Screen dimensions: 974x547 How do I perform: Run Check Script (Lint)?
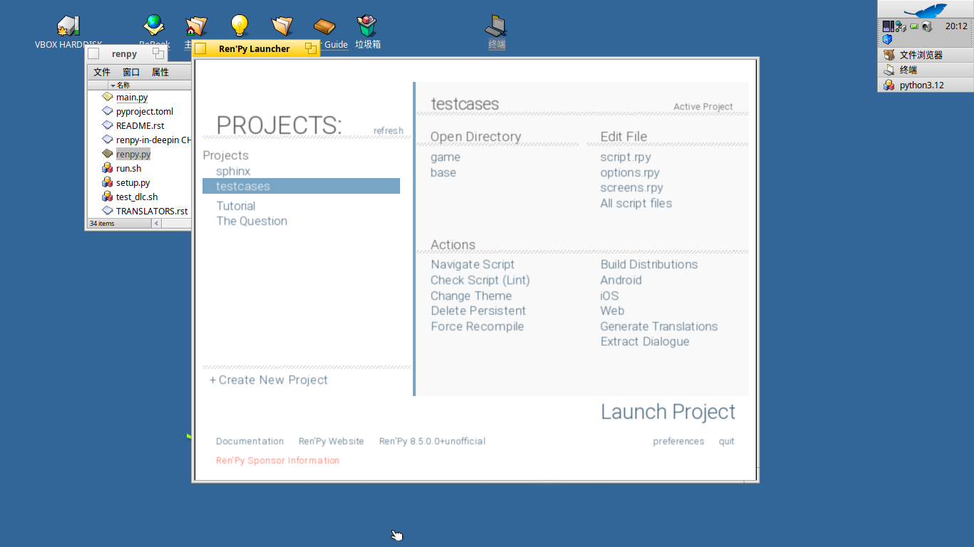click(x=481, y=281)
